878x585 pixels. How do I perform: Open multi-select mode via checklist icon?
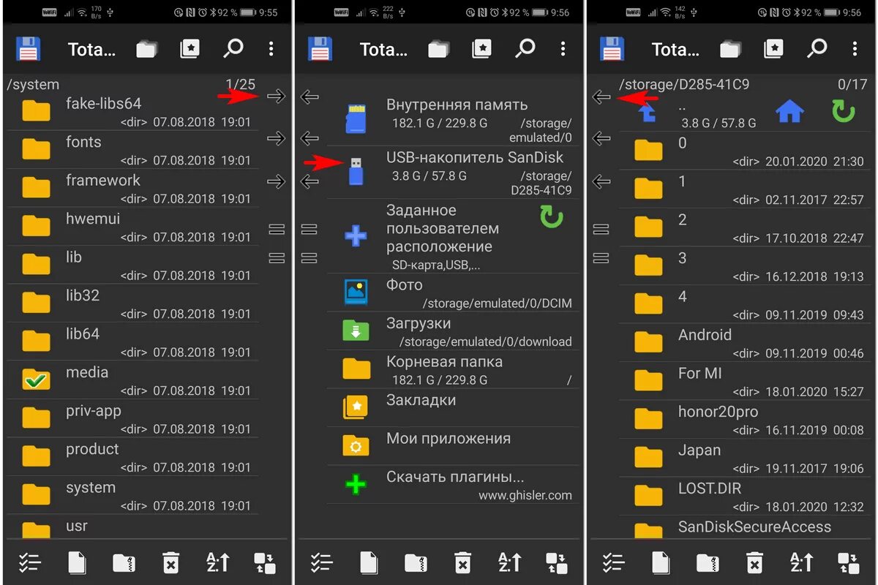click(x=30, y=562)
